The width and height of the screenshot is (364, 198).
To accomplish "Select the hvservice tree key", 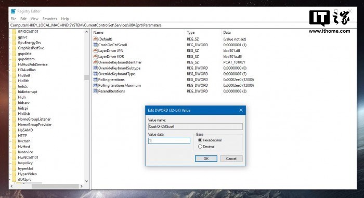I will click(25, 152).
